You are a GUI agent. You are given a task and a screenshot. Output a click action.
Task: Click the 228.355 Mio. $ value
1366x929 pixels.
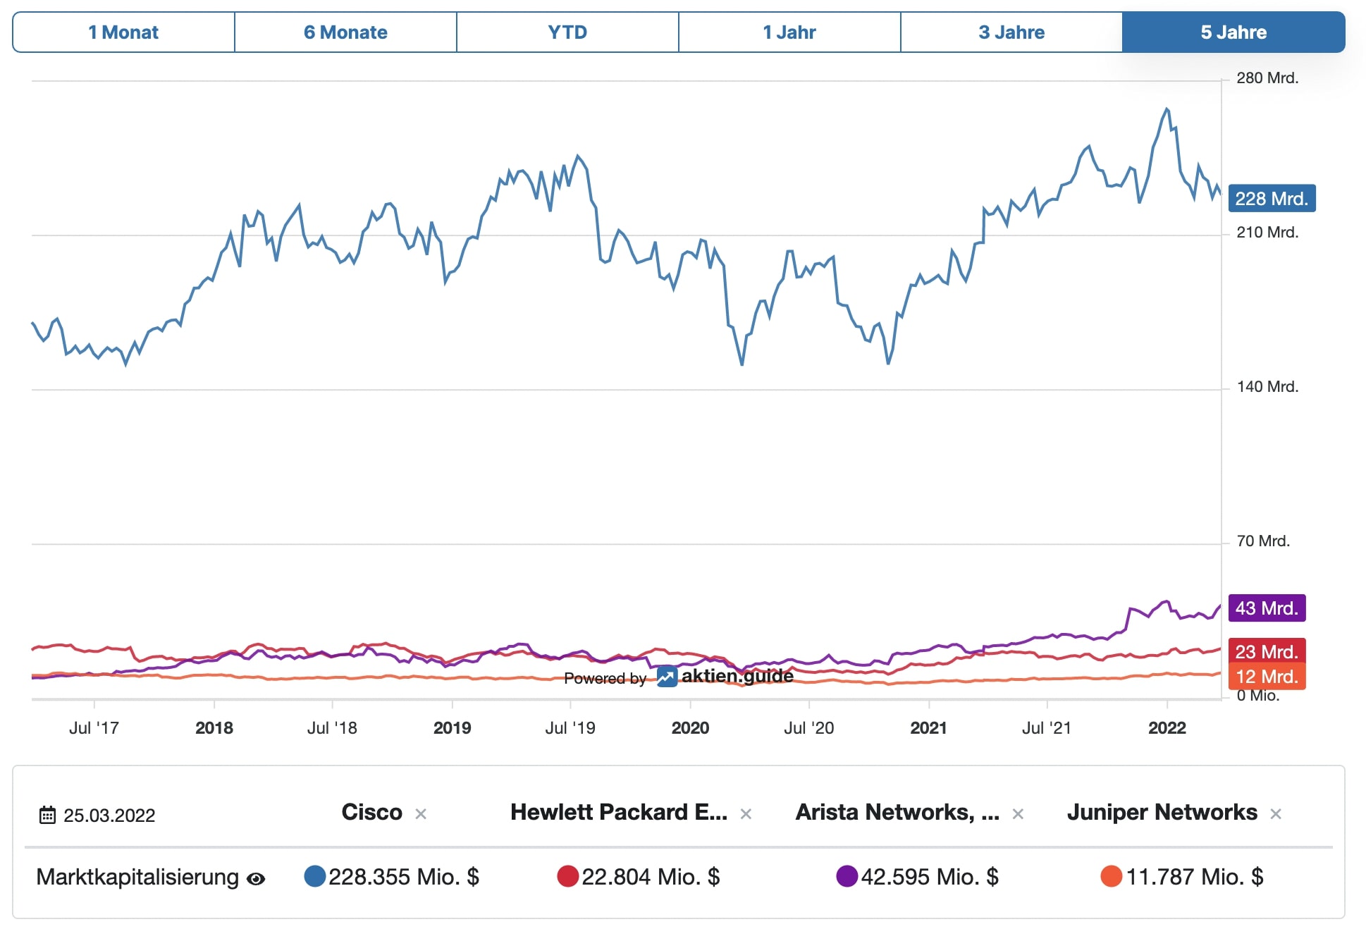[404, 877]
